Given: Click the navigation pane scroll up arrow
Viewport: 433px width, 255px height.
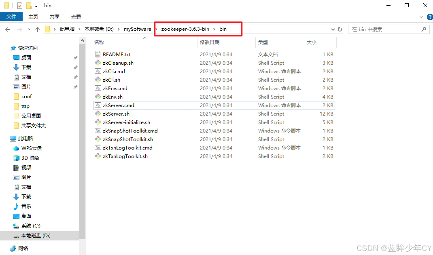Looking at the screenshot, I should pyautogui.click(x=82, y=40).
